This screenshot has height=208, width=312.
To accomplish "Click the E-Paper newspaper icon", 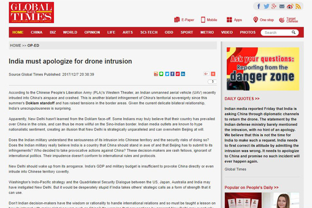I will pyautogui.click(x=177, y=20).
